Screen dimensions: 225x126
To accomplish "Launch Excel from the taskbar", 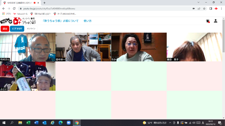I will click(x=28, y=123).
